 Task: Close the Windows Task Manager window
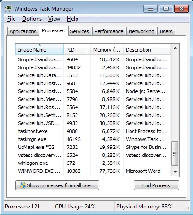pyautogui.click(x=181, y=9)
